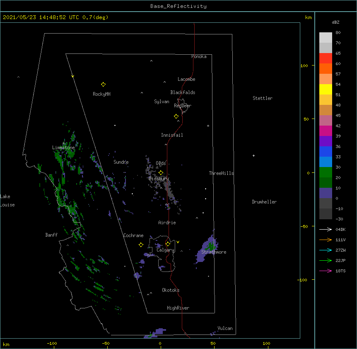Screen dimensions: 357x349
Task: Click the Innisfail map label
Action: [172, 135]
